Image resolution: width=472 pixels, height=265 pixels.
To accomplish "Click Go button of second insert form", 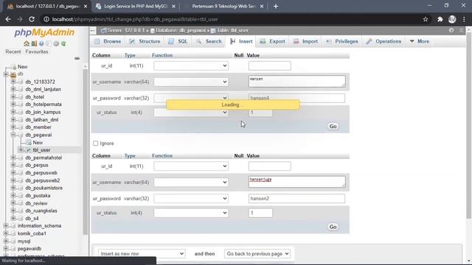I will [333, 227].
